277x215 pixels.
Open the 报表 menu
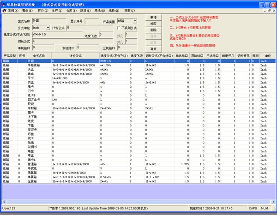129,11
